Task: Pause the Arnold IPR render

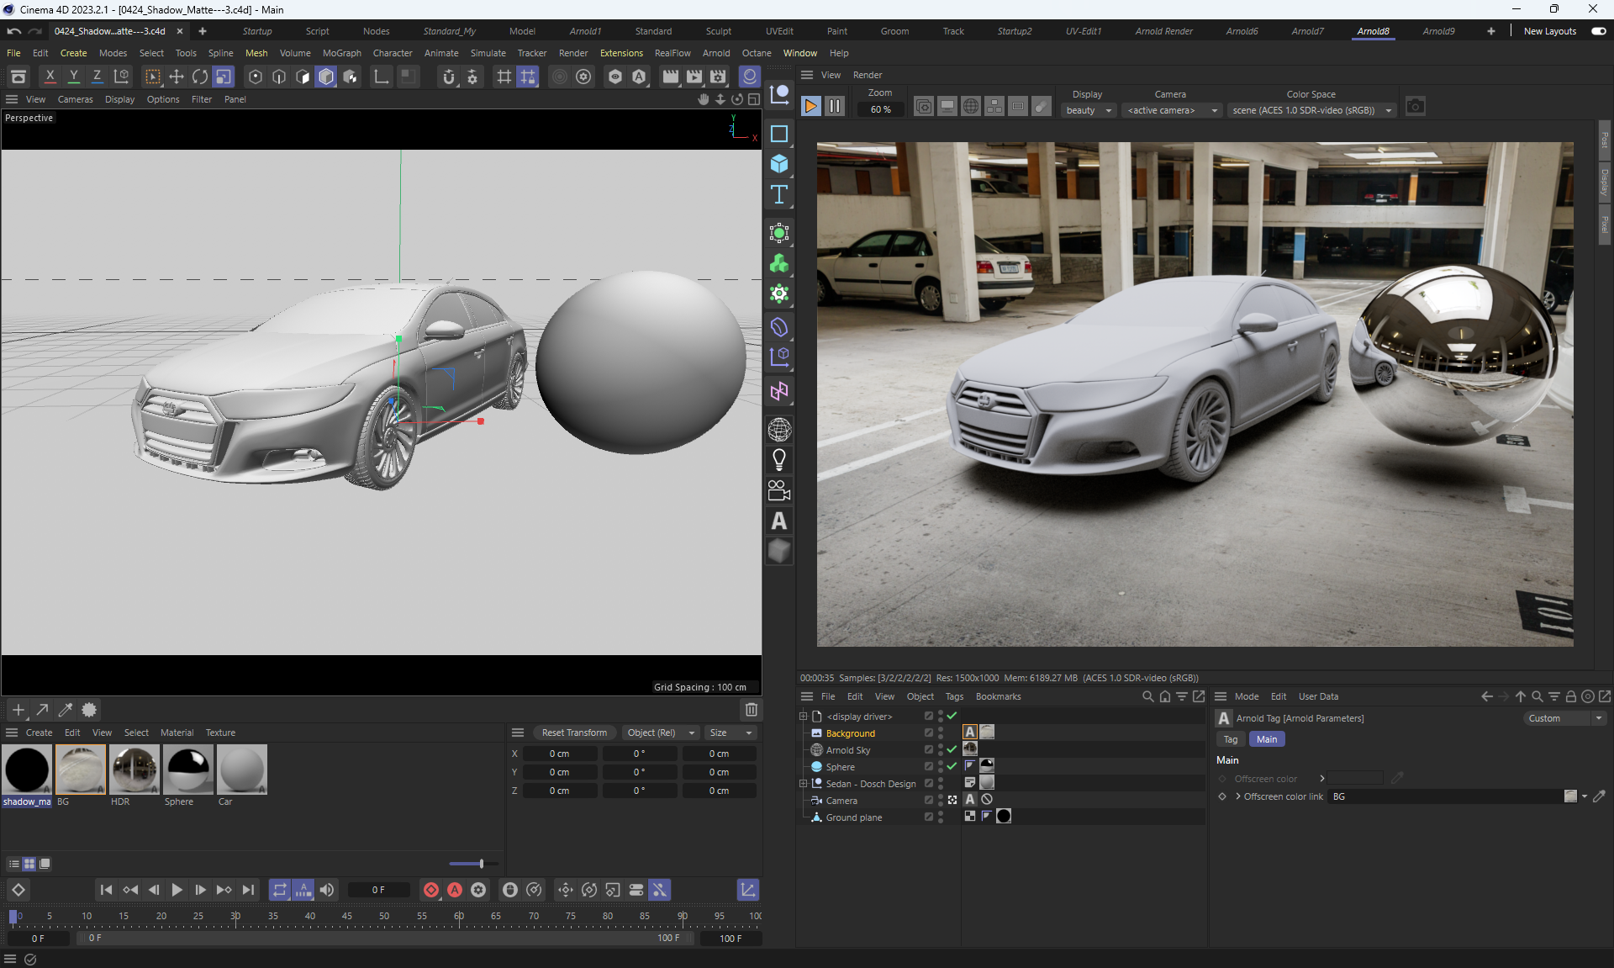Action: (x=834, y=107)
